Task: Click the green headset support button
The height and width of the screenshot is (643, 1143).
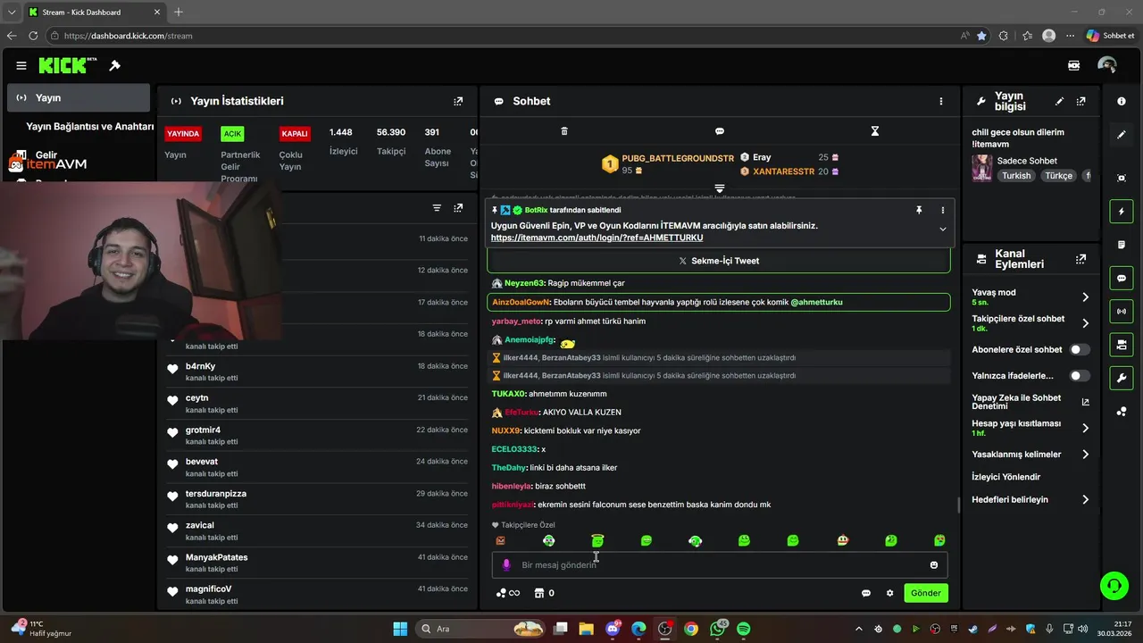Action: tap(1114, 586)
